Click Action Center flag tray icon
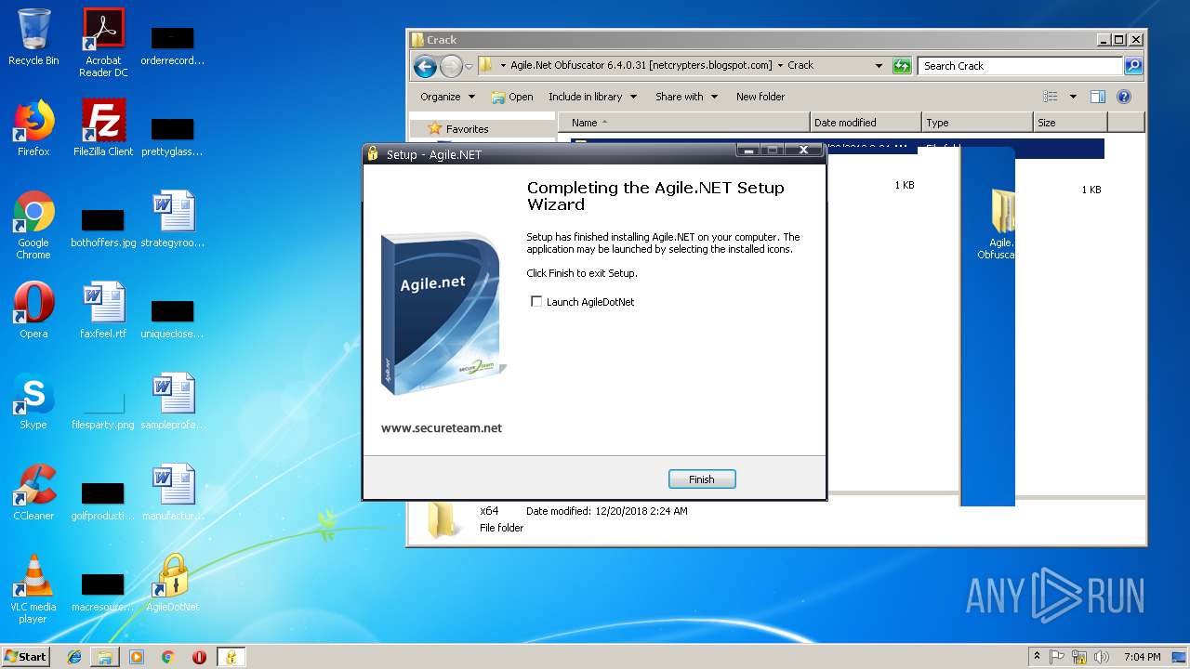Image resolution: width=1190 pixels, height=669 pixels. (1057, 657)
